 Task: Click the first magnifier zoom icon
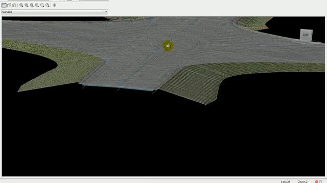(21, 5)
